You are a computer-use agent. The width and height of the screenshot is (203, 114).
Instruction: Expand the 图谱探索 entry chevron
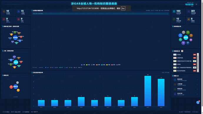click(197, 80)
